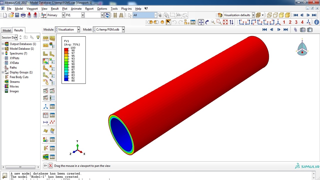Click the New Model Database icon
The height and width of the screenshot is (180, 320).
5,15
